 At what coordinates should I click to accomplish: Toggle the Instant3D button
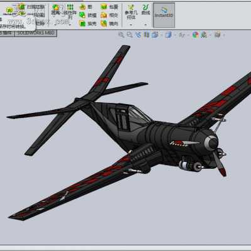[x=164, y=15]
